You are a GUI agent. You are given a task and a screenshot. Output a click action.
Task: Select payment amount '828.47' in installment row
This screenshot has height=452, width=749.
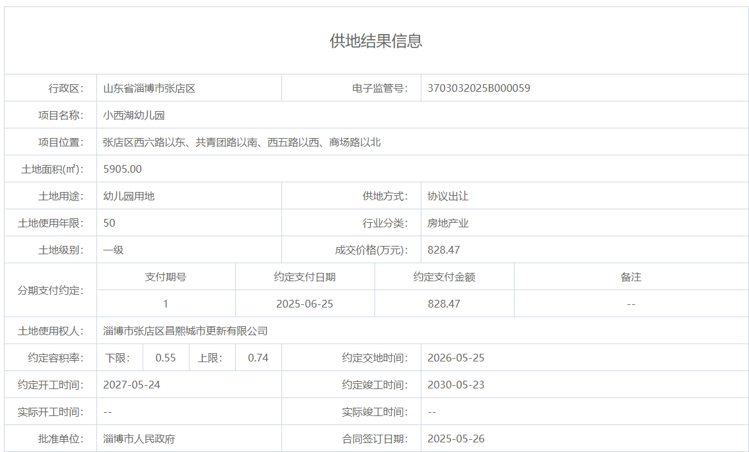[x=445, y=304]
